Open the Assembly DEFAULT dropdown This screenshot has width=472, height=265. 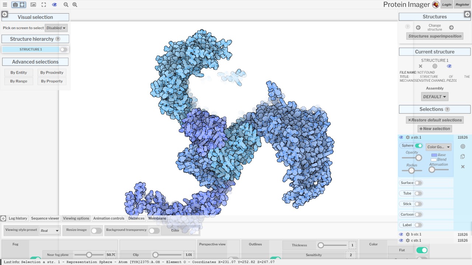tap(435, 97)
